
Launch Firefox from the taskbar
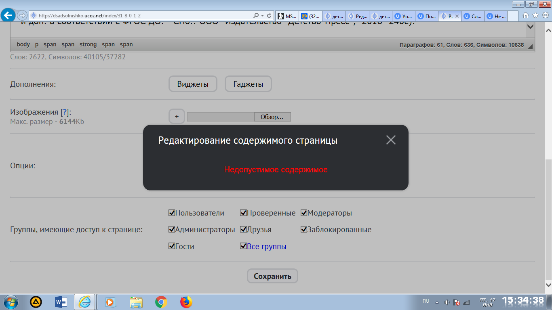186,302
